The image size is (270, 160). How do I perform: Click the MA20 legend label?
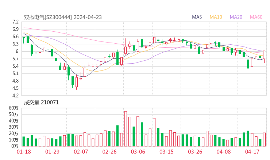[236, 17]
